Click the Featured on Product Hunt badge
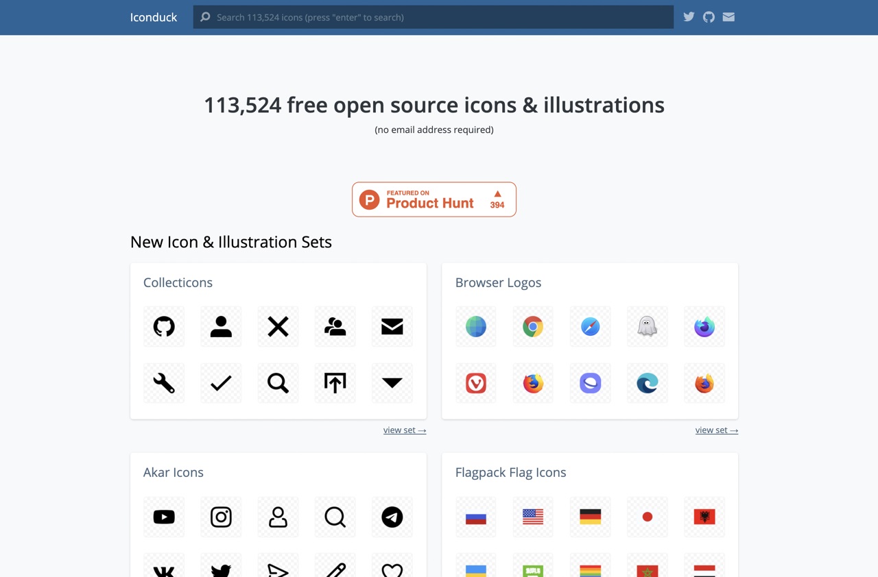The image size is (878, 577). [434, 199]
